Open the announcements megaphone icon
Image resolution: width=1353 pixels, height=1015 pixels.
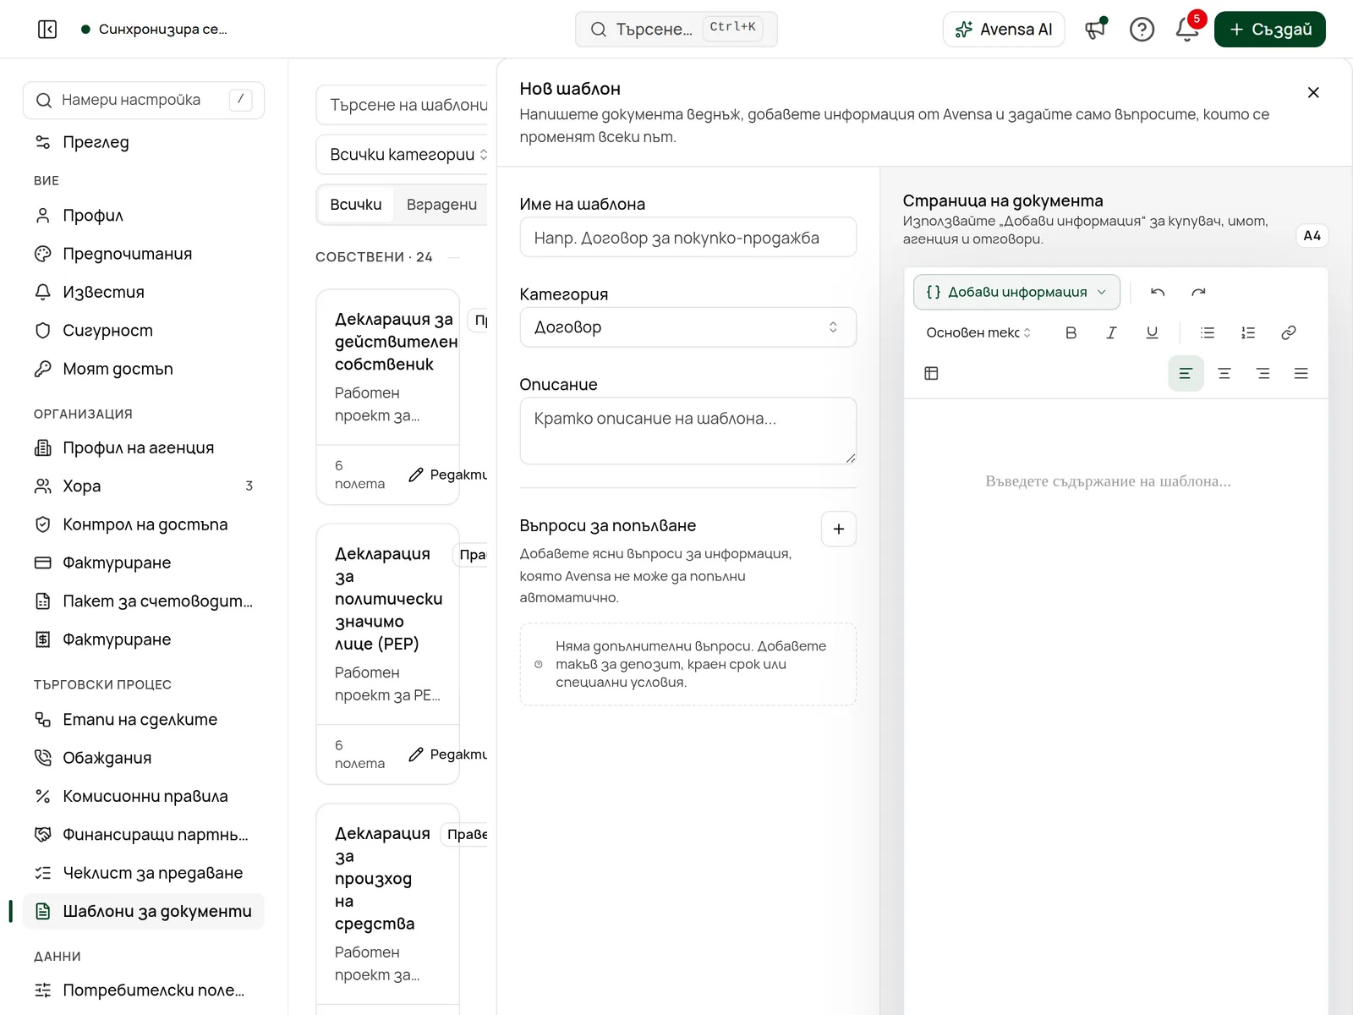coord(1096,30)
